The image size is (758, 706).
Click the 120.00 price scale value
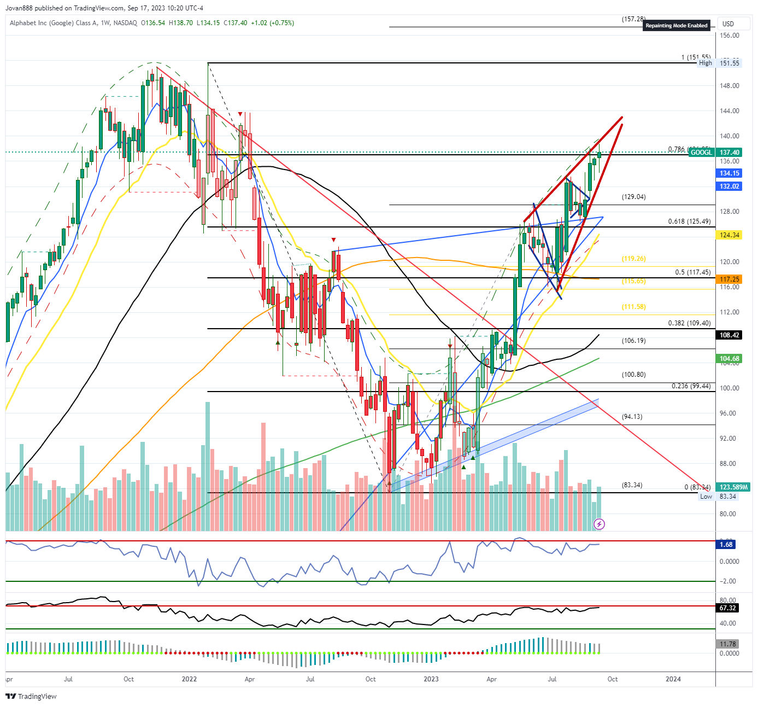pyautogui.click(x=729, y=262)
